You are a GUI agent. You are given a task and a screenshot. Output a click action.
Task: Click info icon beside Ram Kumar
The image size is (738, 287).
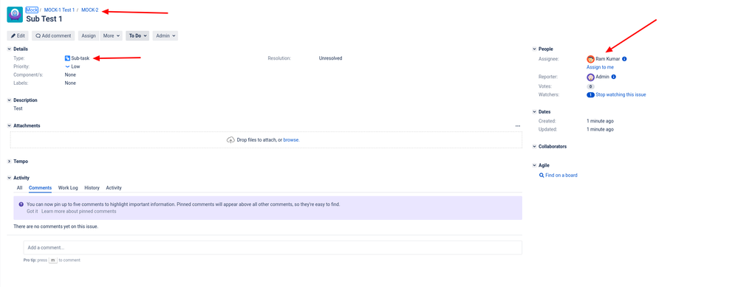point(624,59)
